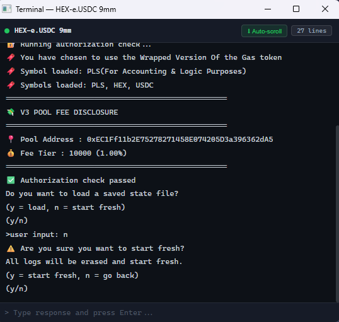339x322 pixels.
Task: Click the money bag icon beside Fee Tier
Action: pyautogui.click(x=11, y=153)
